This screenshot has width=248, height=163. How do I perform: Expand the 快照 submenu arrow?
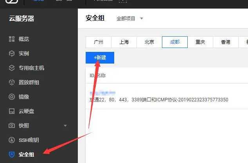coord(65,126)
